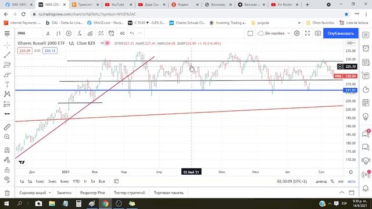Open the Заметки tab
This screenshot has width=372, height=209.
(64, 193)
